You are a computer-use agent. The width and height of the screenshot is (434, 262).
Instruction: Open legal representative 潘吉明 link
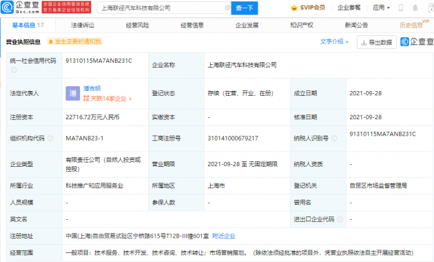(92, 88)
